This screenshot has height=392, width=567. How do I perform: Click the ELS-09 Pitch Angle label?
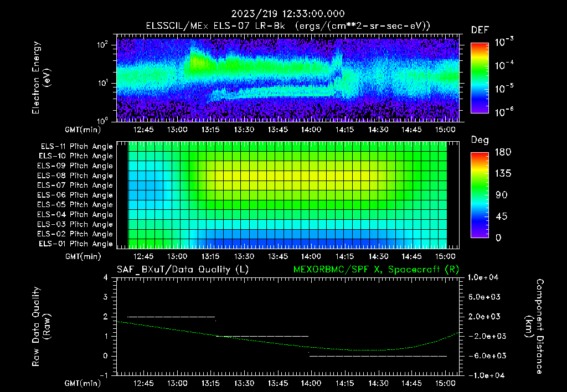click(x=75, y=166)
